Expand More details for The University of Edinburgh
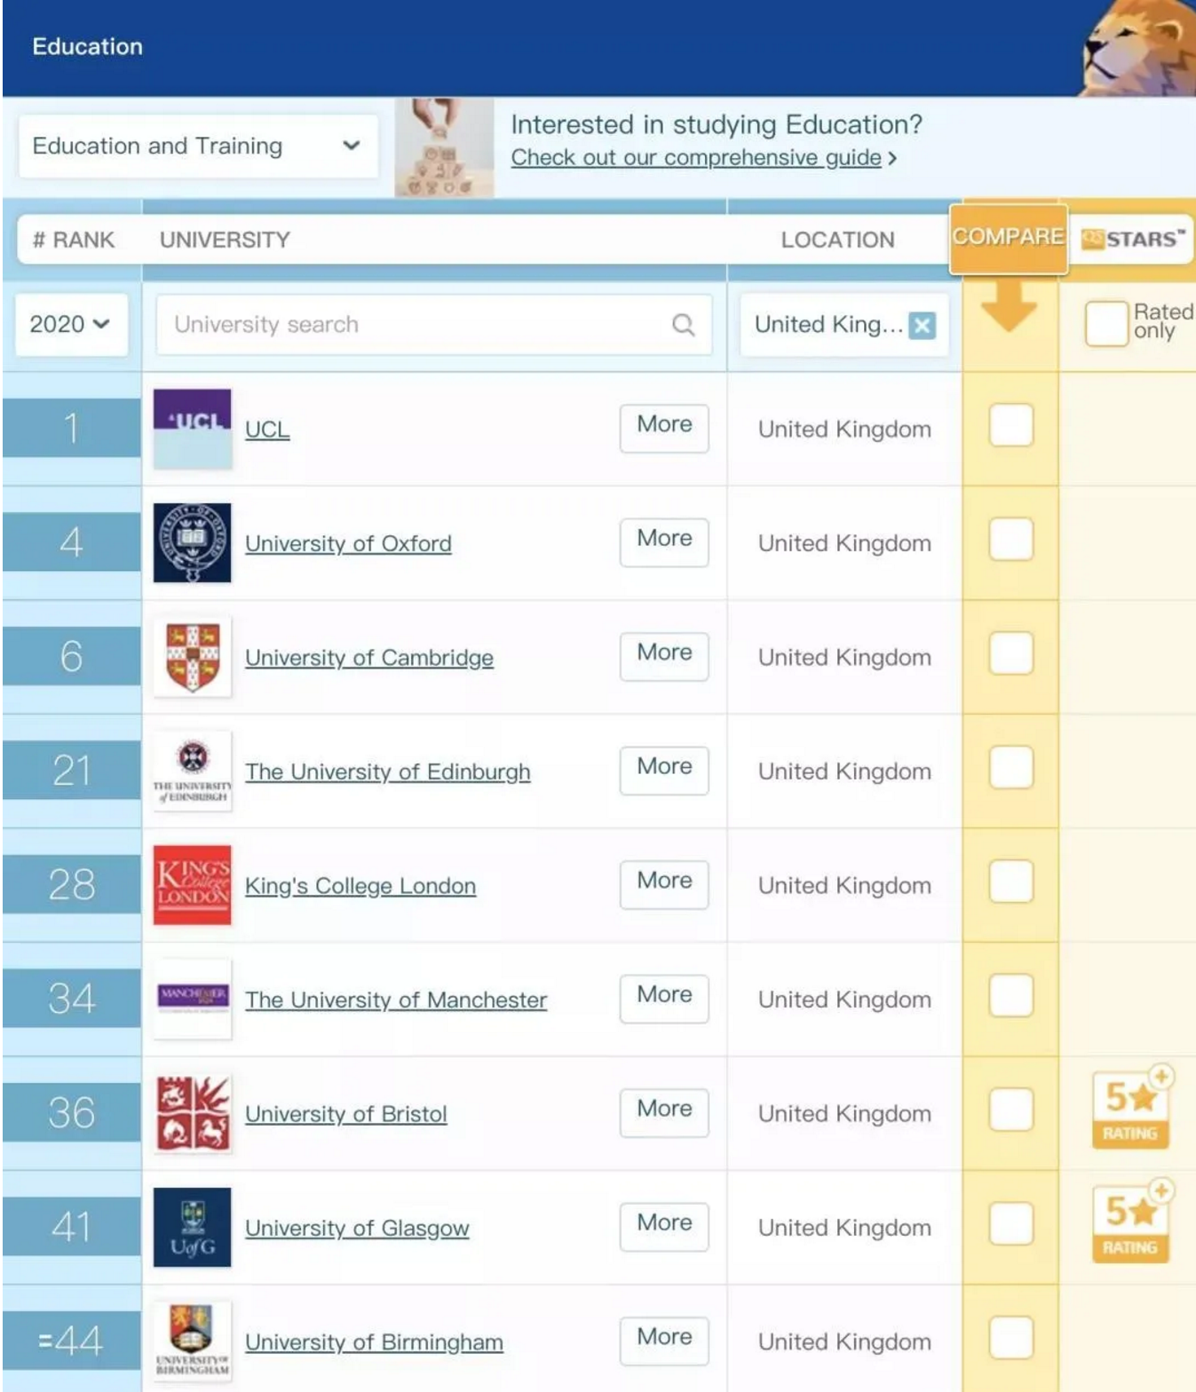Image resolution: width=1196 pixels, height=1392 pixels. point(664,767)
